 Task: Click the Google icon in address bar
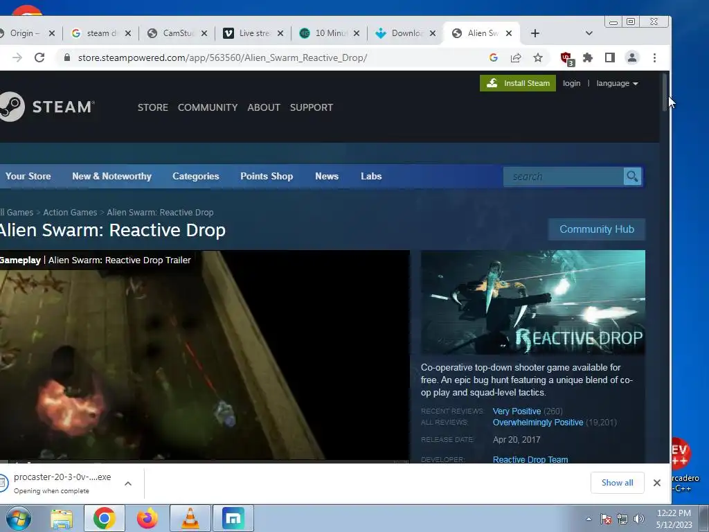[493, 57]
